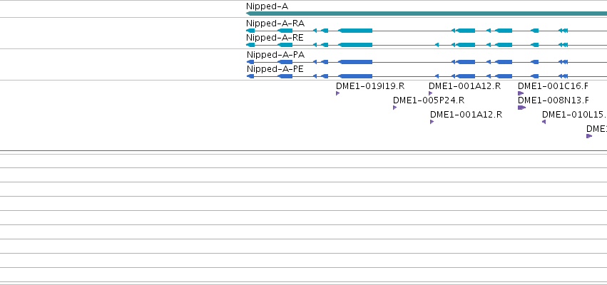Click the longest CDS block of Nipped-A-PA
Image resolution: width=607 pixels, height=285 pixels.
coord(355,62)
